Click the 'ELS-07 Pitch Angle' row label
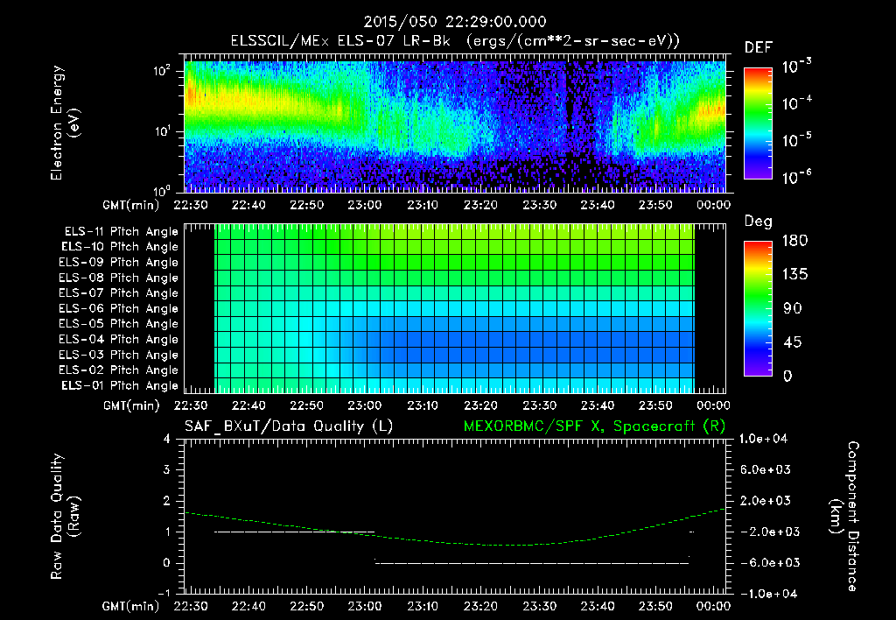The height and width of the screenshot is (620, 896). pyautogui.click(x=118, y=292)
